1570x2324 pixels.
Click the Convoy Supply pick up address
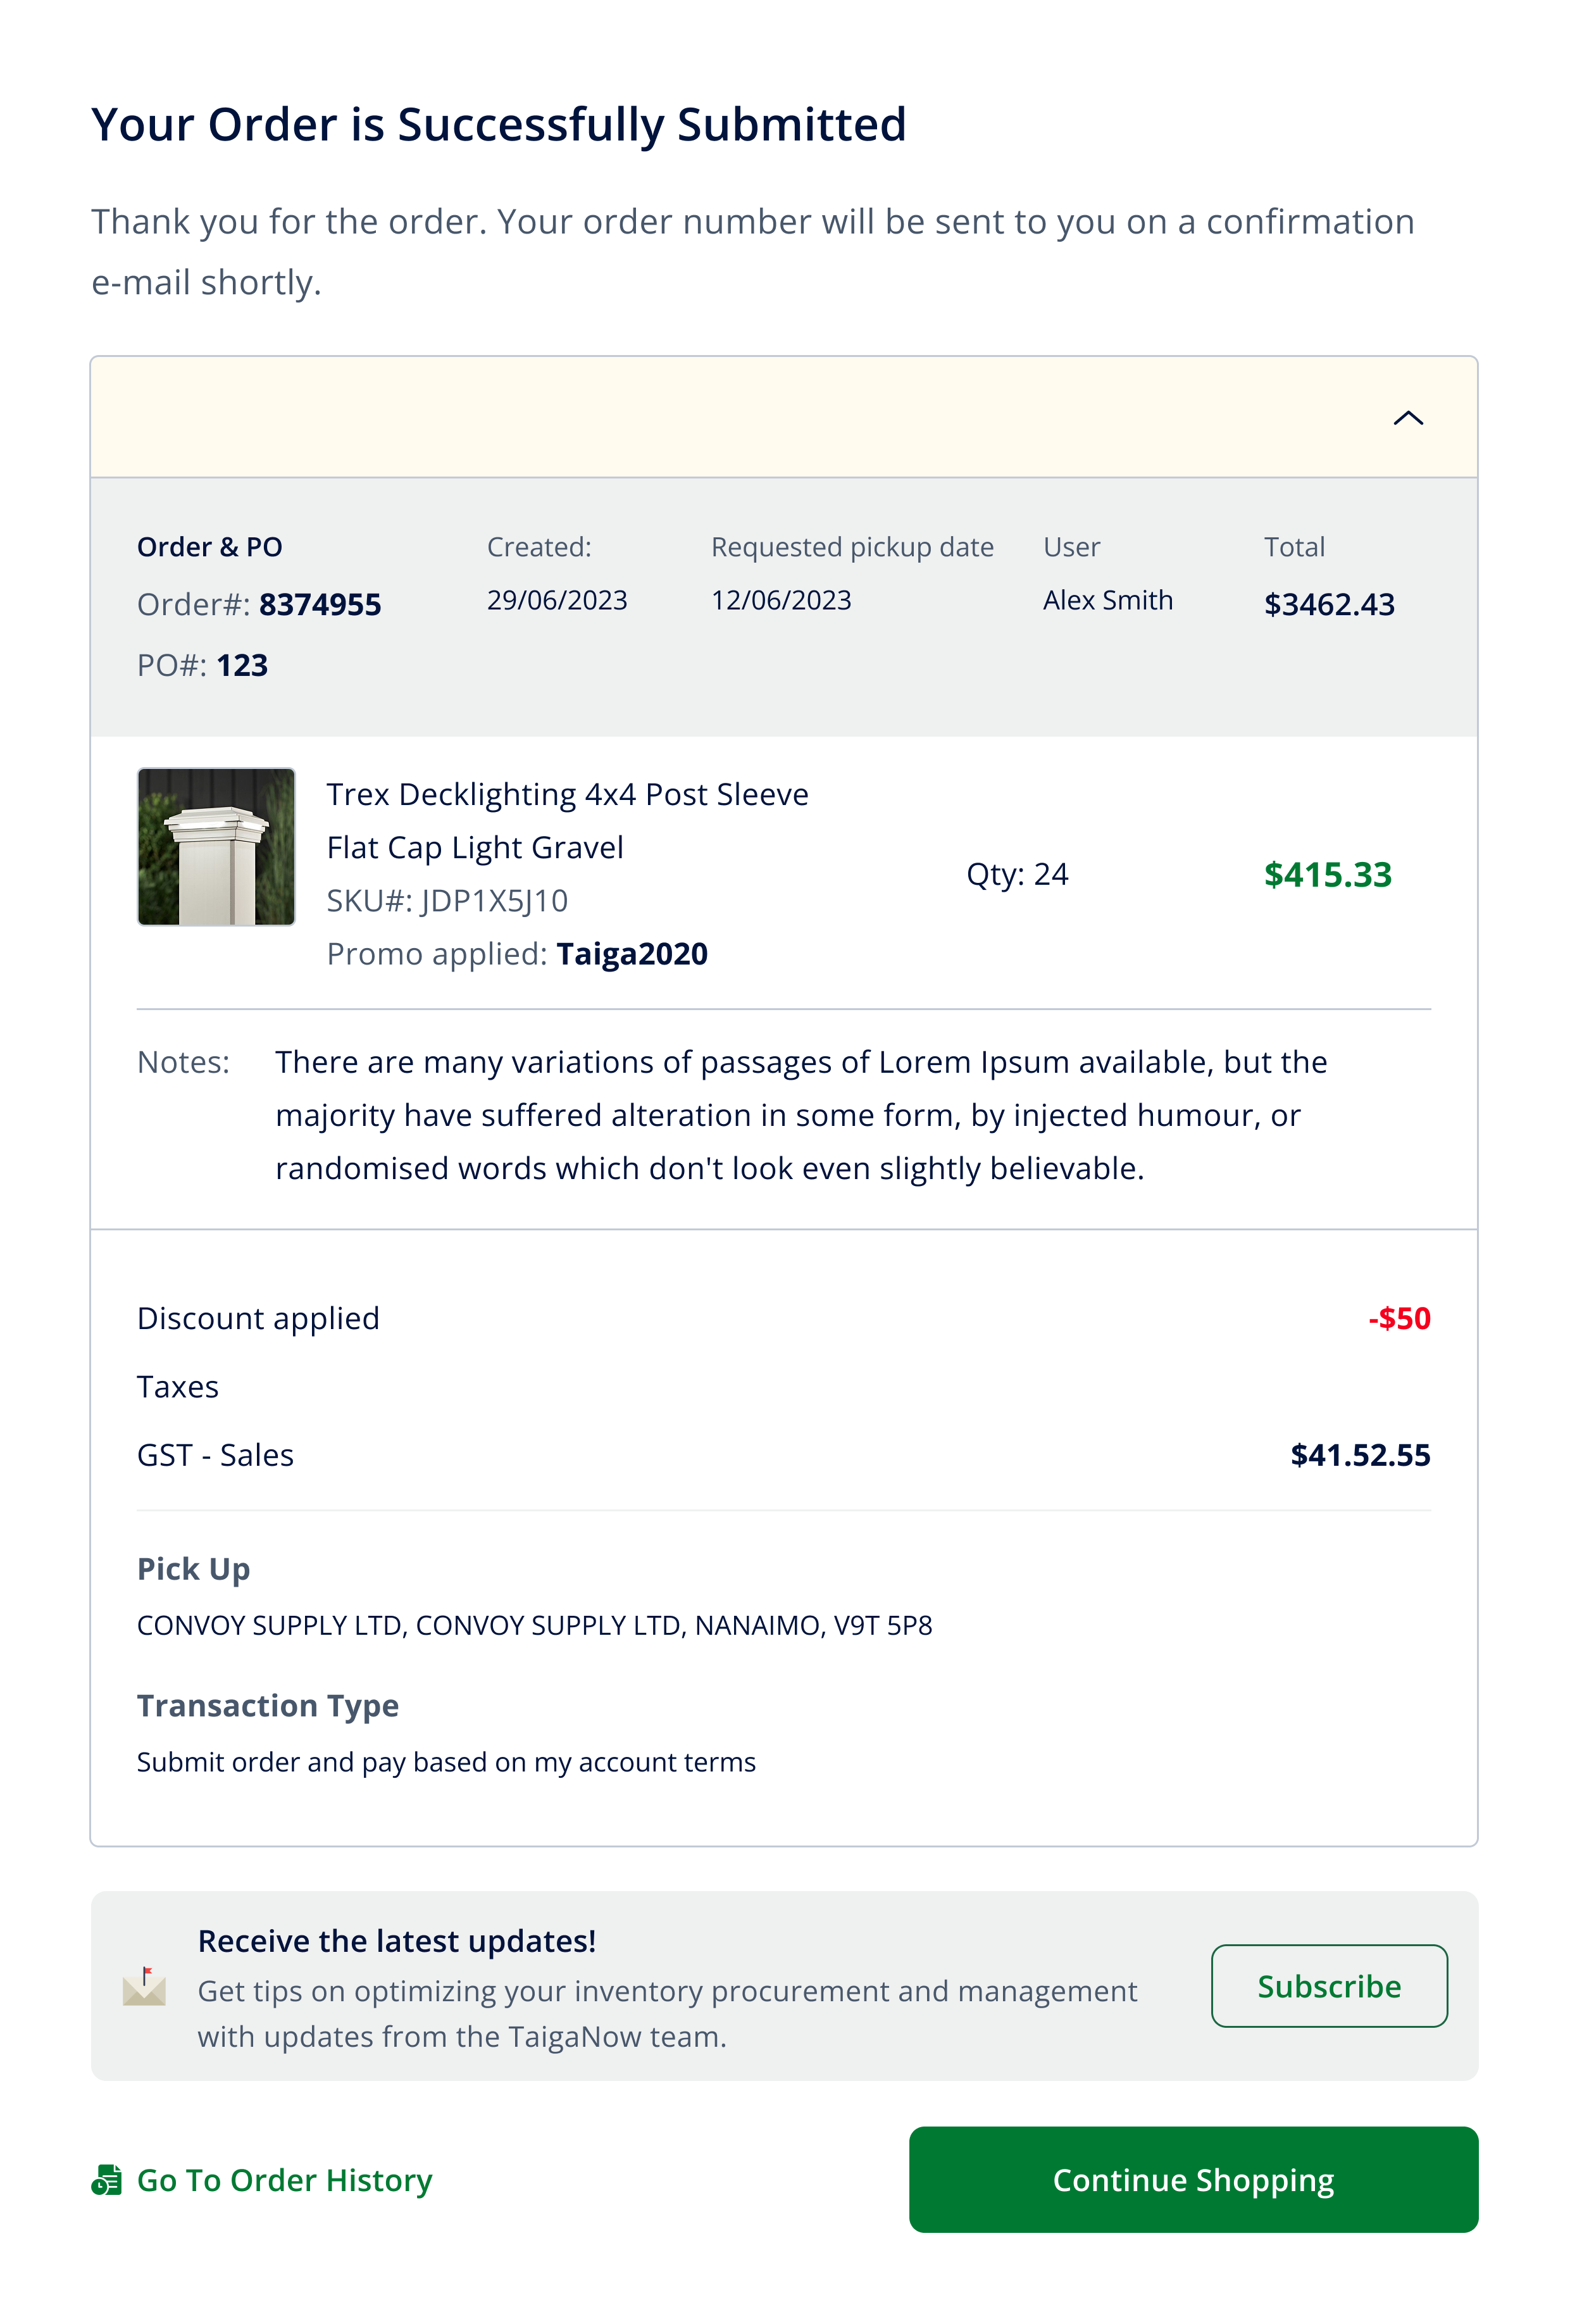click(534, 1626)
